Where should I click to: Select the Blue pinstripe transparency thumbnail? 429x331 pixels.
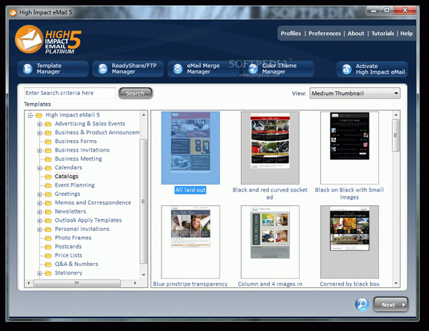pyautogui.click(x=190, y=242)
